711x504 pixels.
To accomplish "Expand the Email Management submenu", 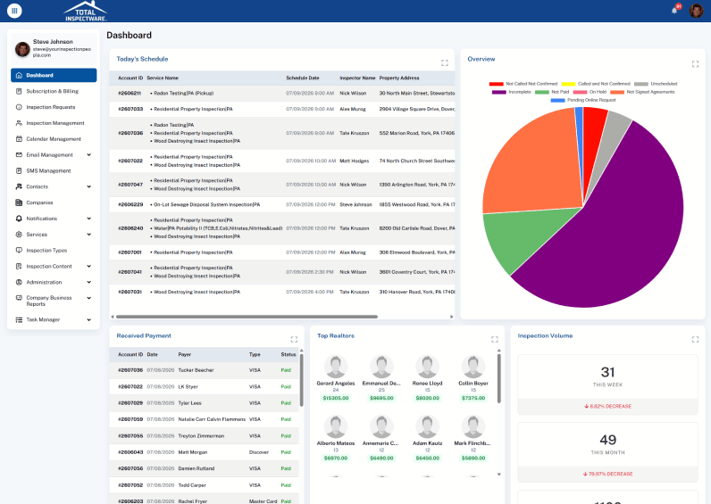I will (89, 155).
